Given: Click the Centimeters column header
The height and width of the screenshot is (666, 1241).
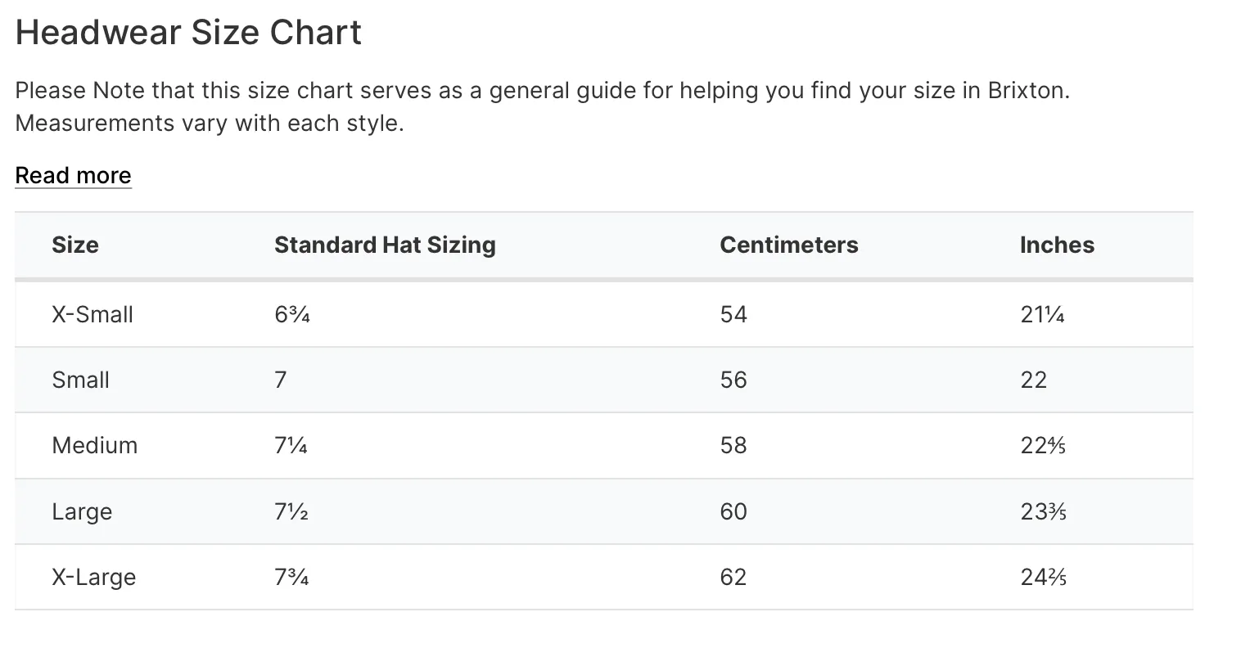Looking at the screenshot, I should pos(788,245).
